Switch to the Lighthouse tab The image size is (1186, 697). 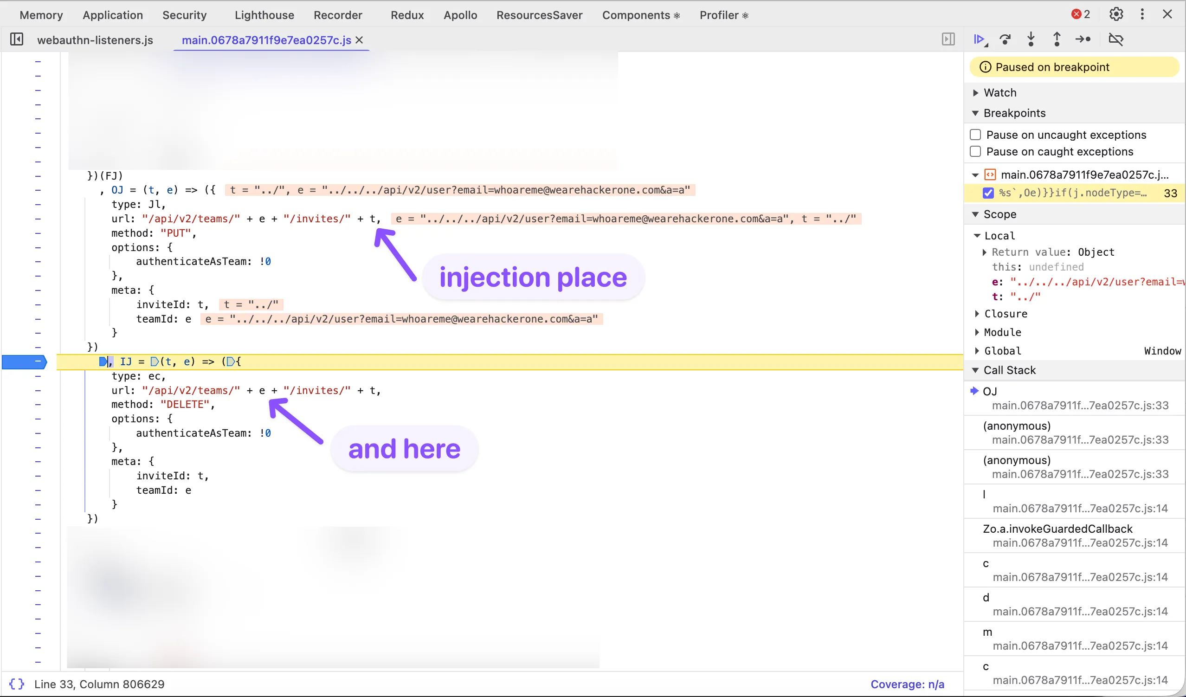point(264,14)
